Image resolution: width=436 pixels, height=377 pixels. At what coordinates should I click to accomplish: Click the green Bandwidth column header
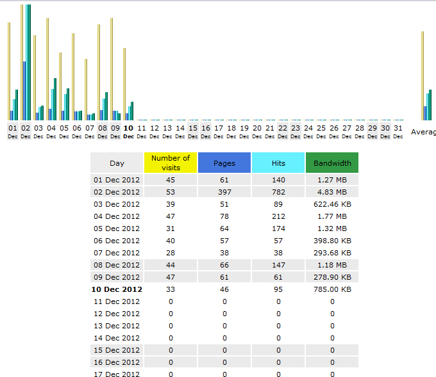coord(332,163)
